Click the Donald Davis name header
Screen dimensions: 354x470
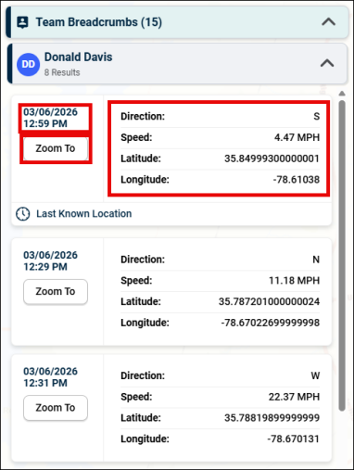[x=79, y=57]
